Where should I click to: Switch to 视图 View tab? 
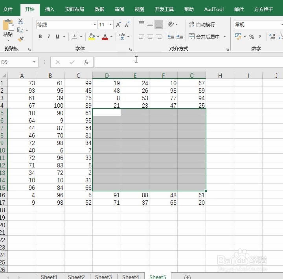tap(139, 9)
